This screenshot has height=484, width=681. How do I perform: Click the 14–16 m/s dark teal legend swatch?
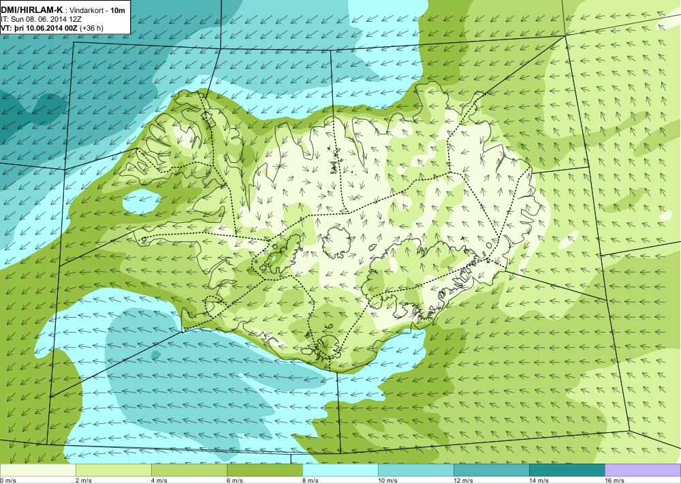pos(567,470)
